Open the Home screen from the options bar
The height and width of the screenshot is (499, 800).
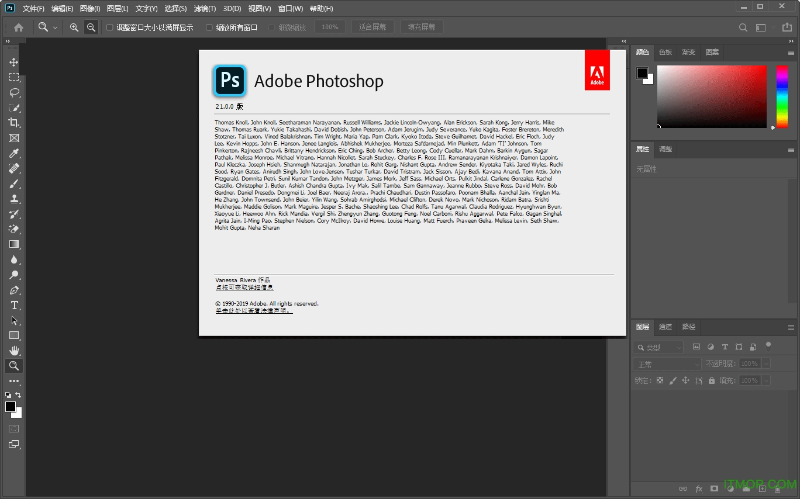(19, 27)
